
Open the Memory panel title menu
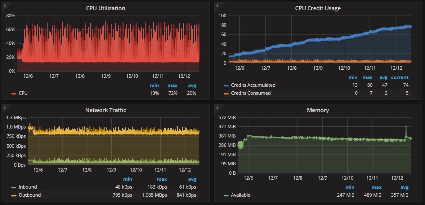click(318, 110)
